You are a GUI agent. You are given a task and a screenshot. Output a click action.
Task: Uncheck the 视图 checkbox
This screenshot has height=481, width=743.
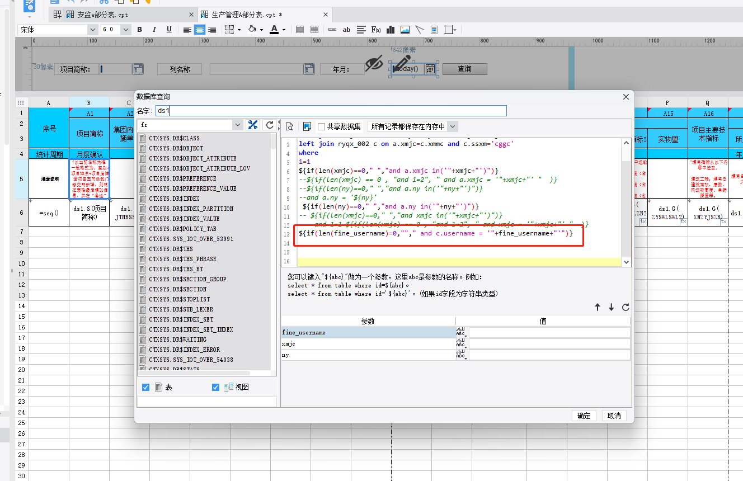[x=216, y=387]
